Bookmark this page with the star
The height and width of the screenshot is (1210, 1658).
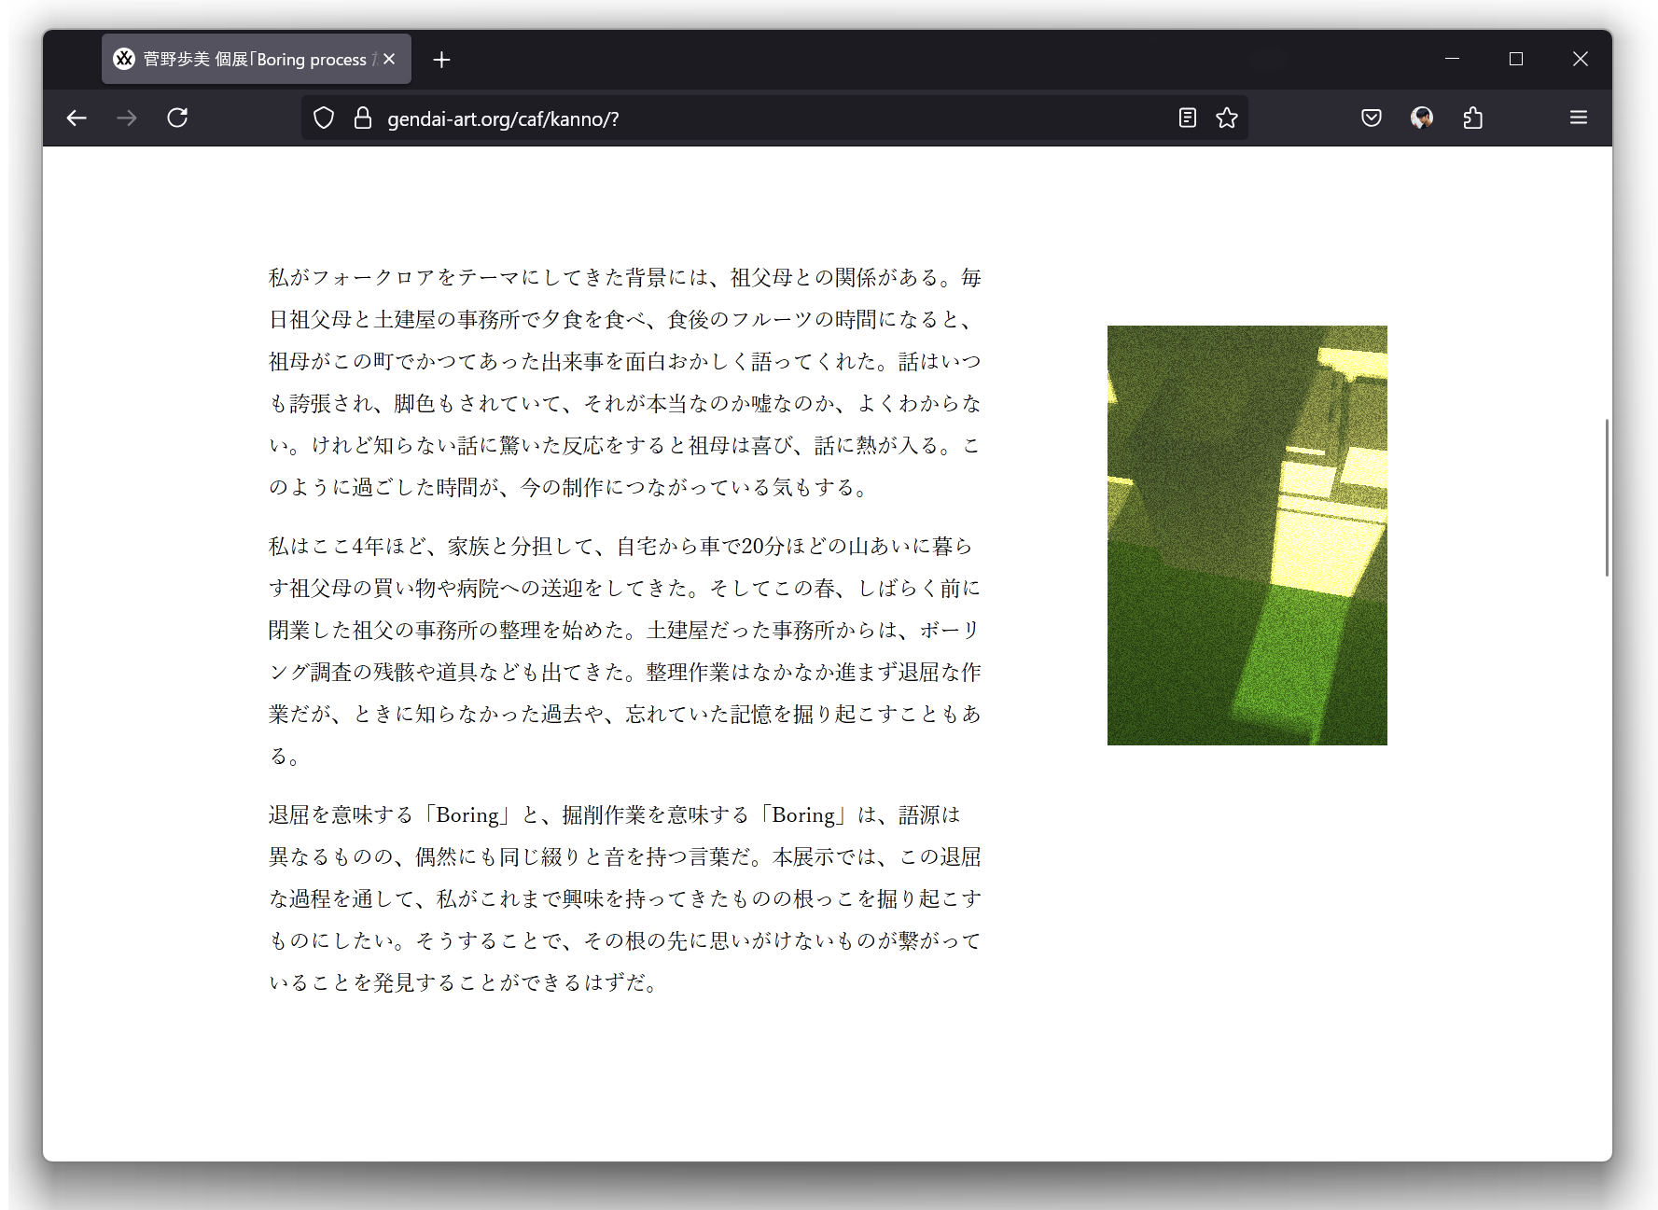pyautogui.click(x=1227, y=118)
